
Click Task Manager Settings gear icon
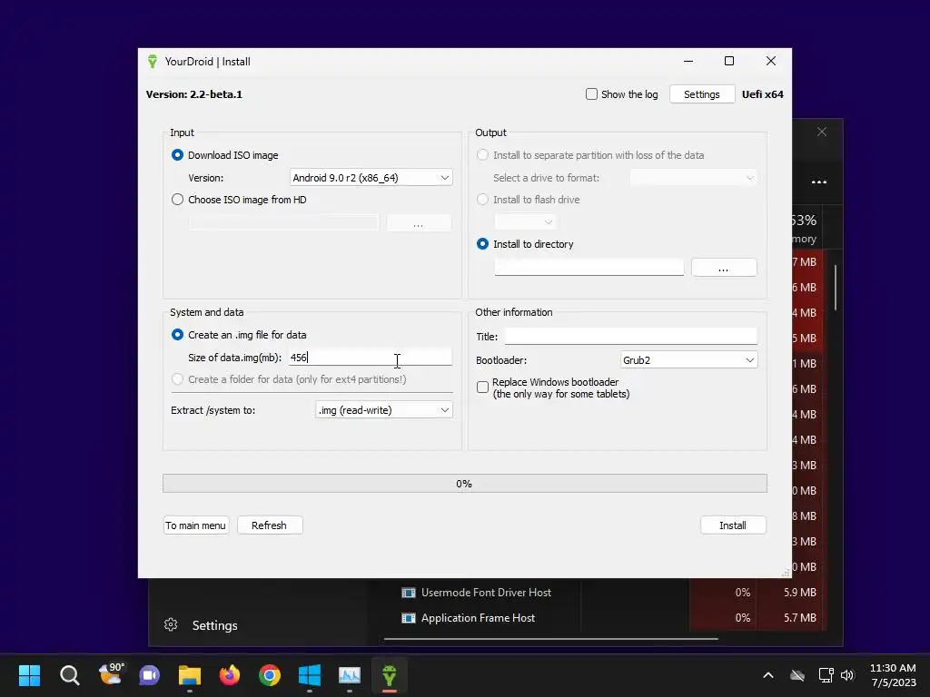171,624
